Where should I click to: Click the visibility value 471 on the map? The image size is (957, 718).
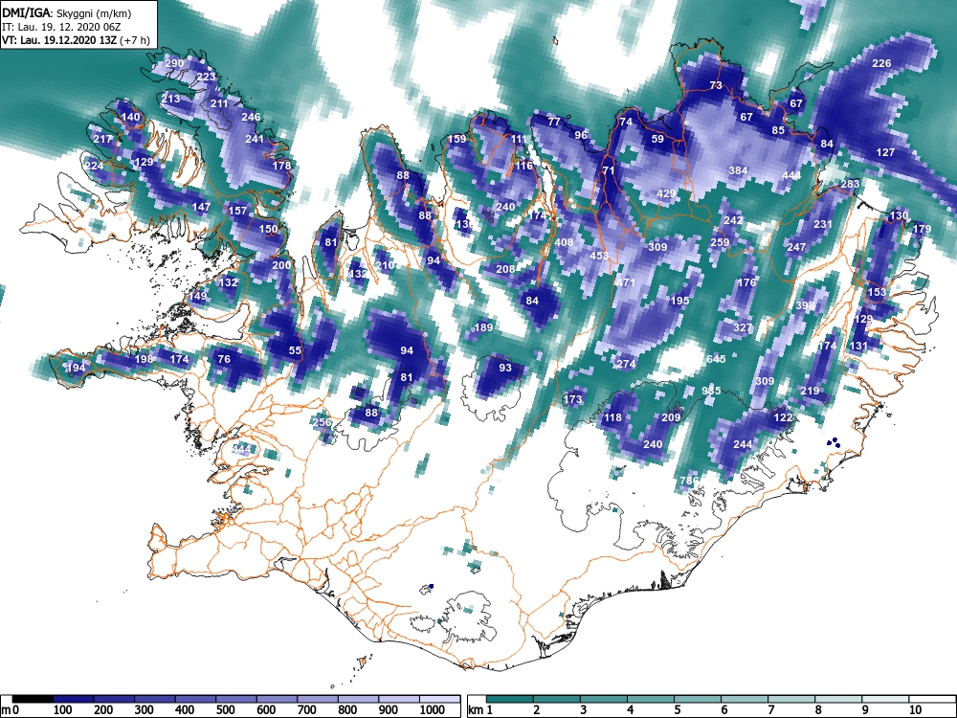tap(626, 282)
